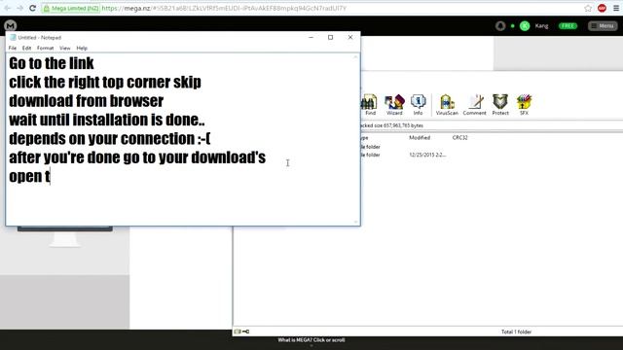Sort by Modified column in WinRAR

[x=420, y=138]
